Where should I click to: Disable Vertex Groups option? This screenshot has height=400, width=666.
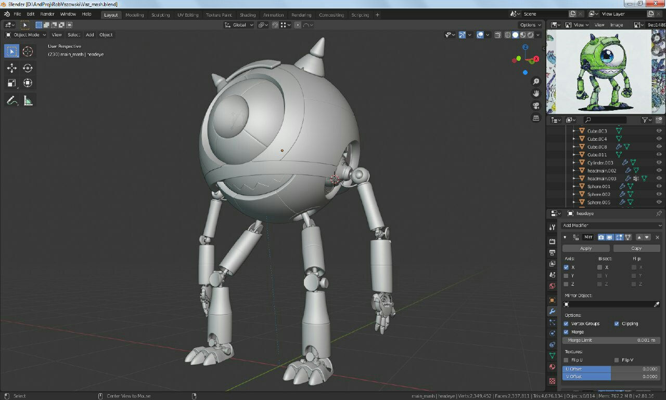(566, 323)
